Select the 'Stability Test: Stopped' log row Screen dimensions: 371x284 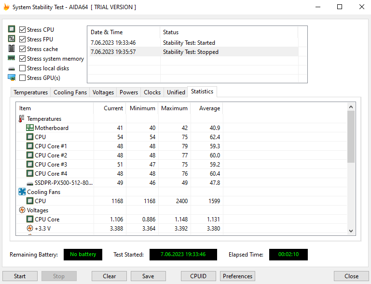coord(193,52)
